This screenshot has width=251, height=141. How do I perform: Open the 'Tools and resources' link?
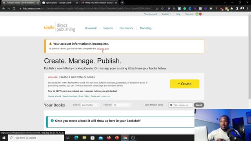[x=100, y=96]
